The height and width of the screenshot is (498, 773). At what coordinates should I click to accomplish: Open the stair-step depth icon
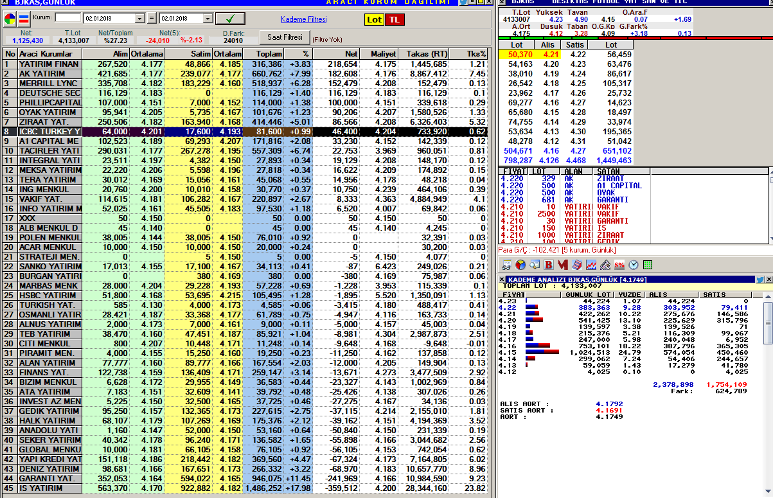click(576, 265)
